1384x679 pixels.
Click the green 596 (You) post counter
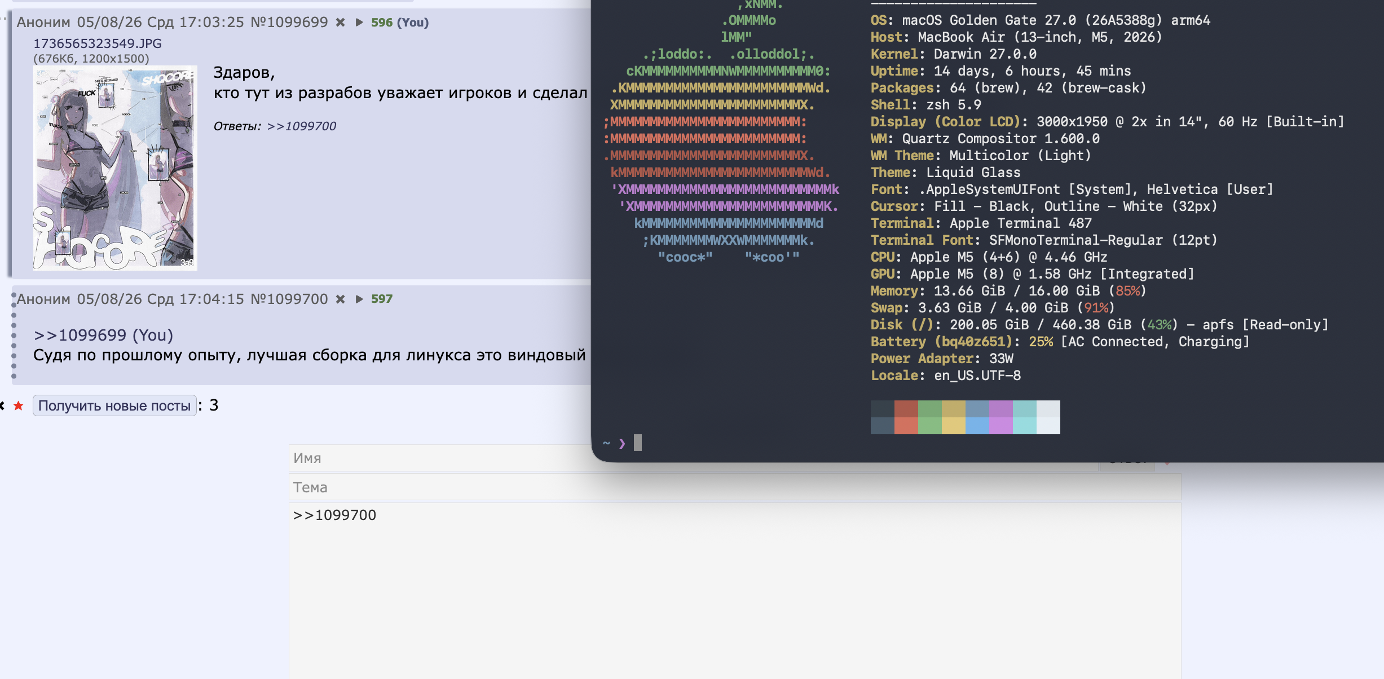(400, 23)
